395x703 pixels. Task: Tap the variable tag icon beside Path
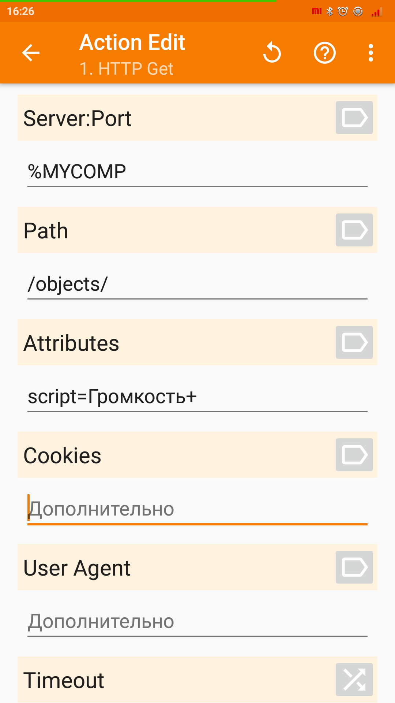[354, 230]
